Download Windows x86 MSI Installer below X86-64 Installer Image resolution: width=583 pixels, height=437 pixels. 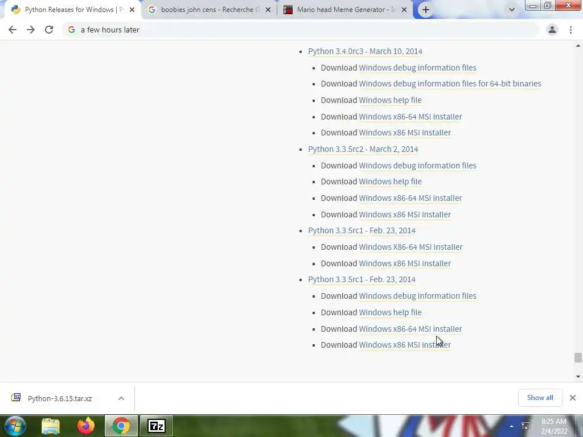[405, 263]
